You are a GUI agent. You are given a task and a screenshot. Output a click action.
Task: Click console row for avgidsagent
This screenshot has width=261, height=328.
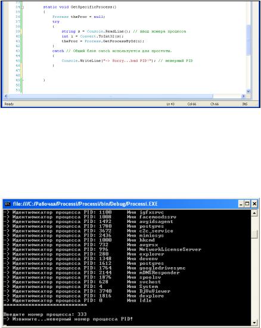click(x=88, y=221)
